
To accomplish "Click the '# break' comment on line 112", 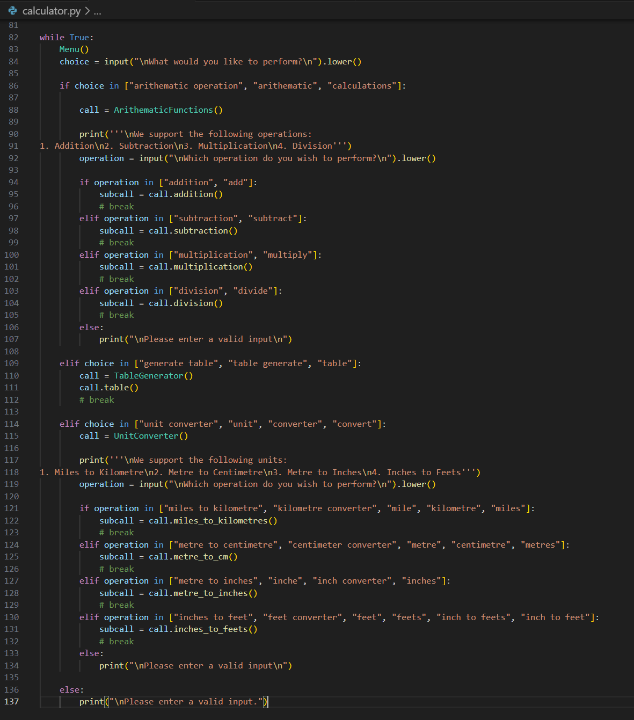I will (x=97, y=400).
